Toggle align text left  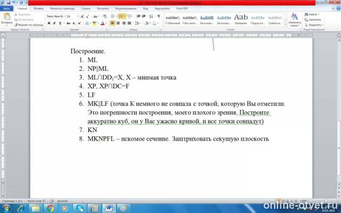112,23
